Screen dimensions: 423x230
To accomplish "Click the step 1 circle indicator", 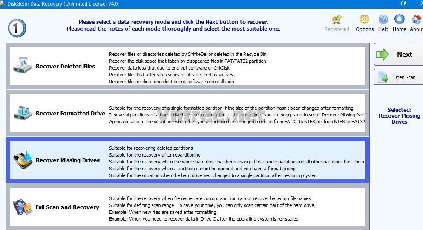I will 17,28.
